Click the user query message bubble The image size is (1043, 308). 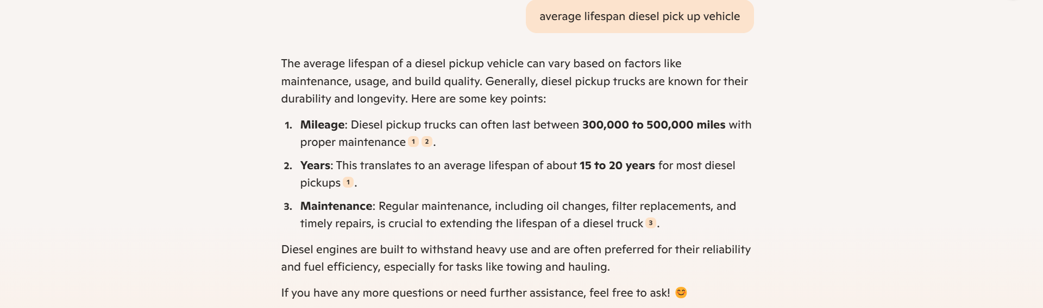pyautogui.click(x=639, y=16)
